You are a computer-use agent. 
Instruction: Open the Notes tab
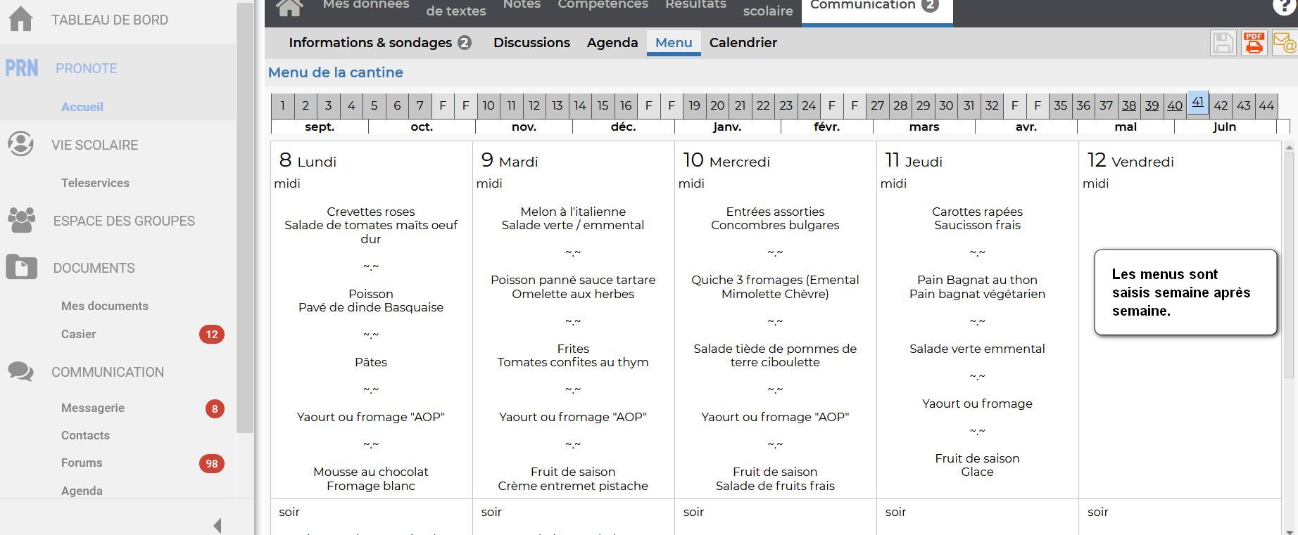point(522,5)
